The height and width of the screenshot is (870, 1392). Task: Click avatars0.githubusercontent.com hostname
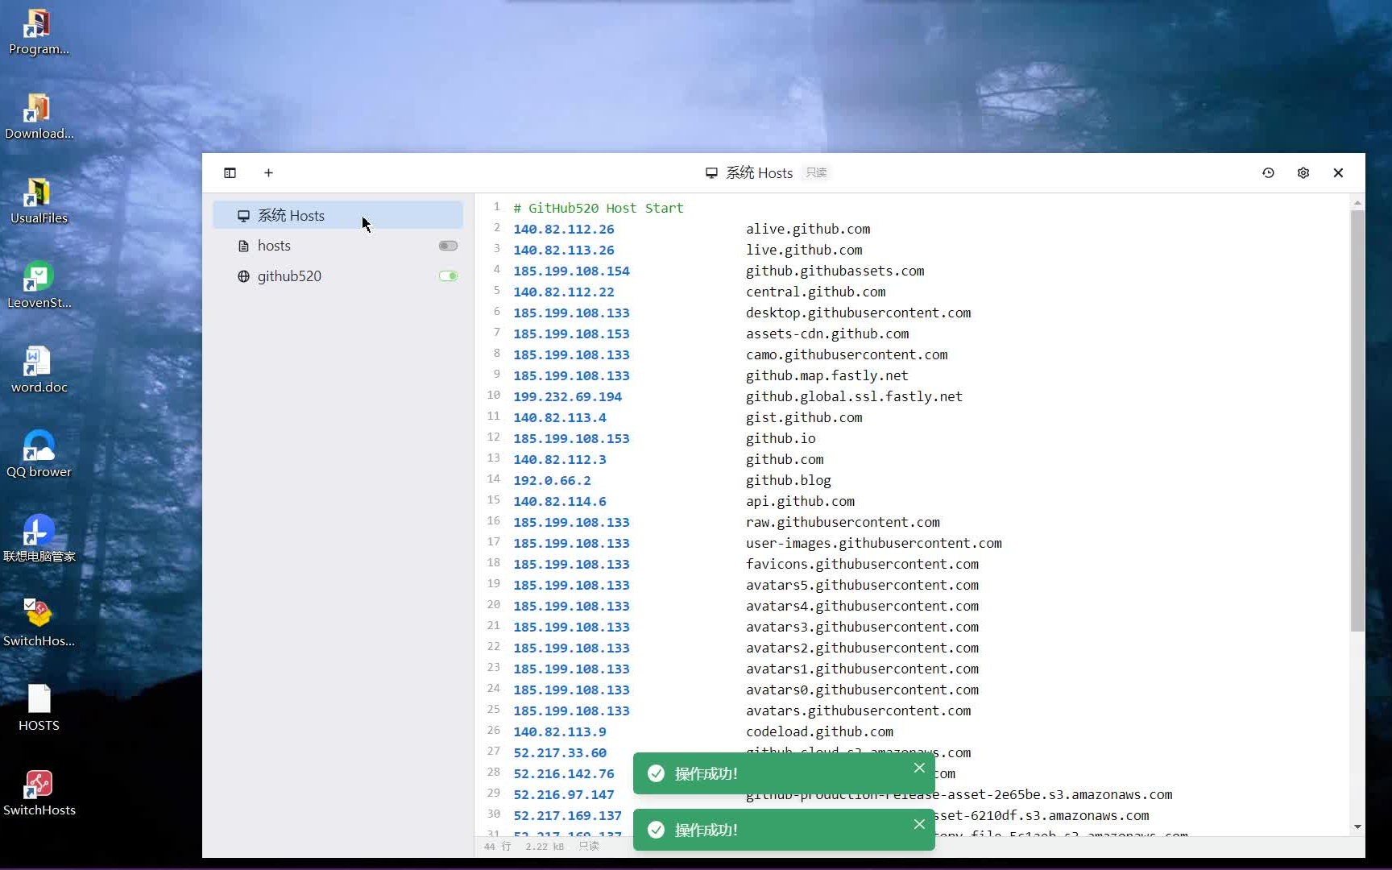(862, 690)
